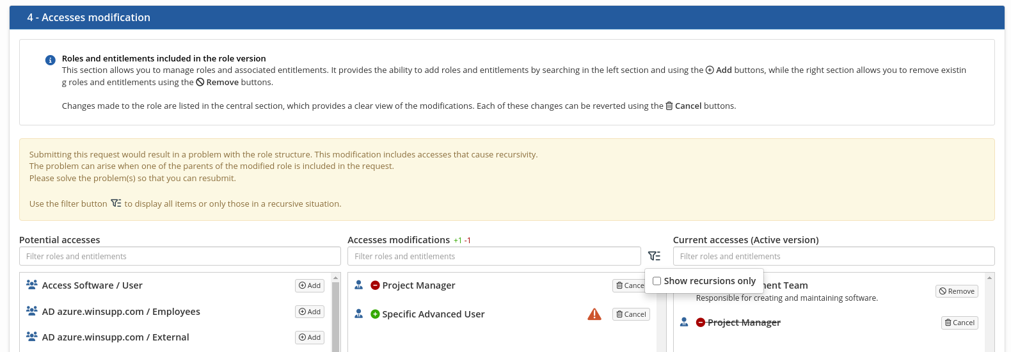Viewport: 1011px width, 352px height.
Task: Click the red warning triangle for Specific Advanced User
Action: pos(594,314)
